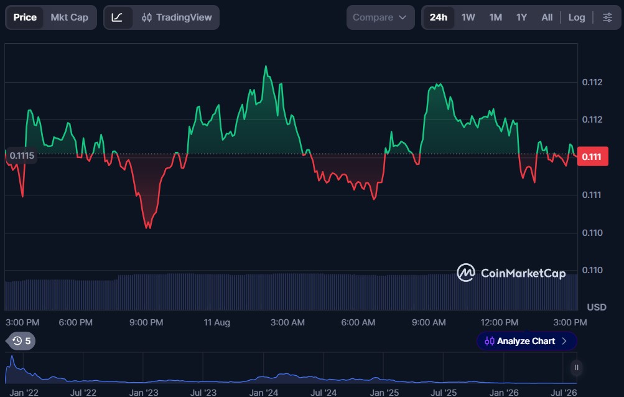Screen dimensions: 624x397
Task: Click the candlestick icon beside TradingView
Action: tap(146, 17)
